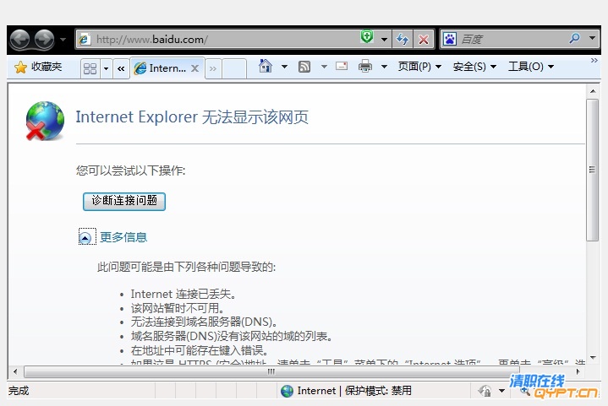Select the Intern... browser tab

[167, 68]
